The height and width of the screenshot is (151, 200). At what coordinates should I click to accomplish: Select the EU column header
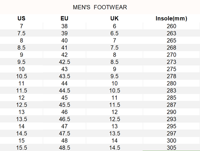(64, 19)
